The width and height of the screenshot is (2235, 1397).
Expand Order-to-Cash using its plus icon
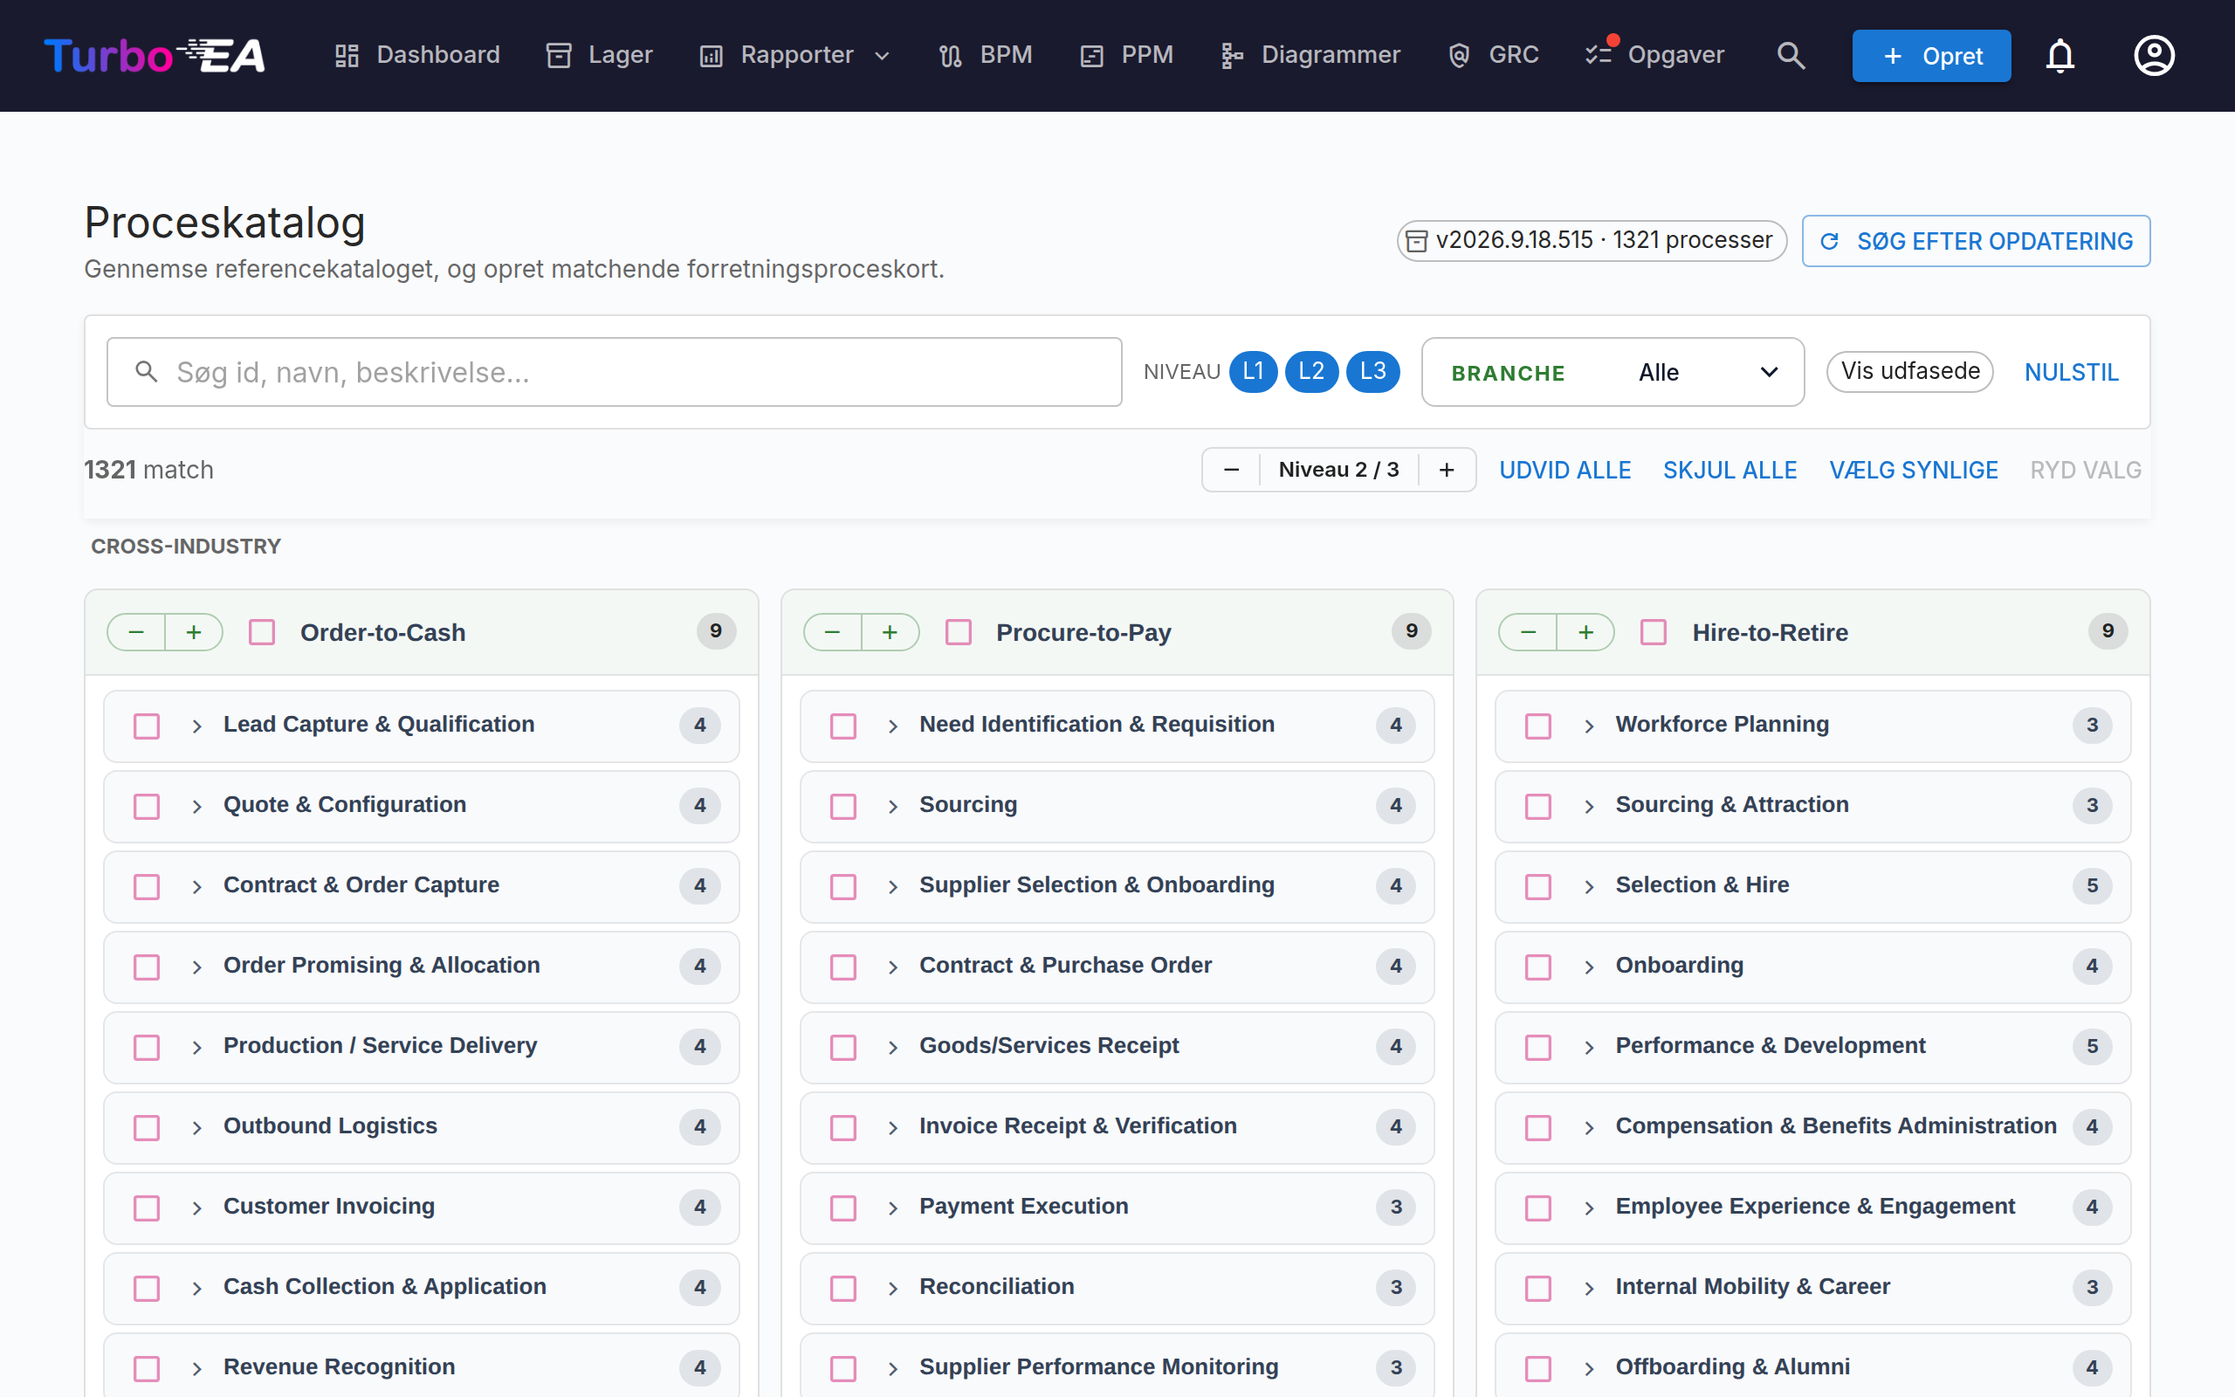coord(194,632)
